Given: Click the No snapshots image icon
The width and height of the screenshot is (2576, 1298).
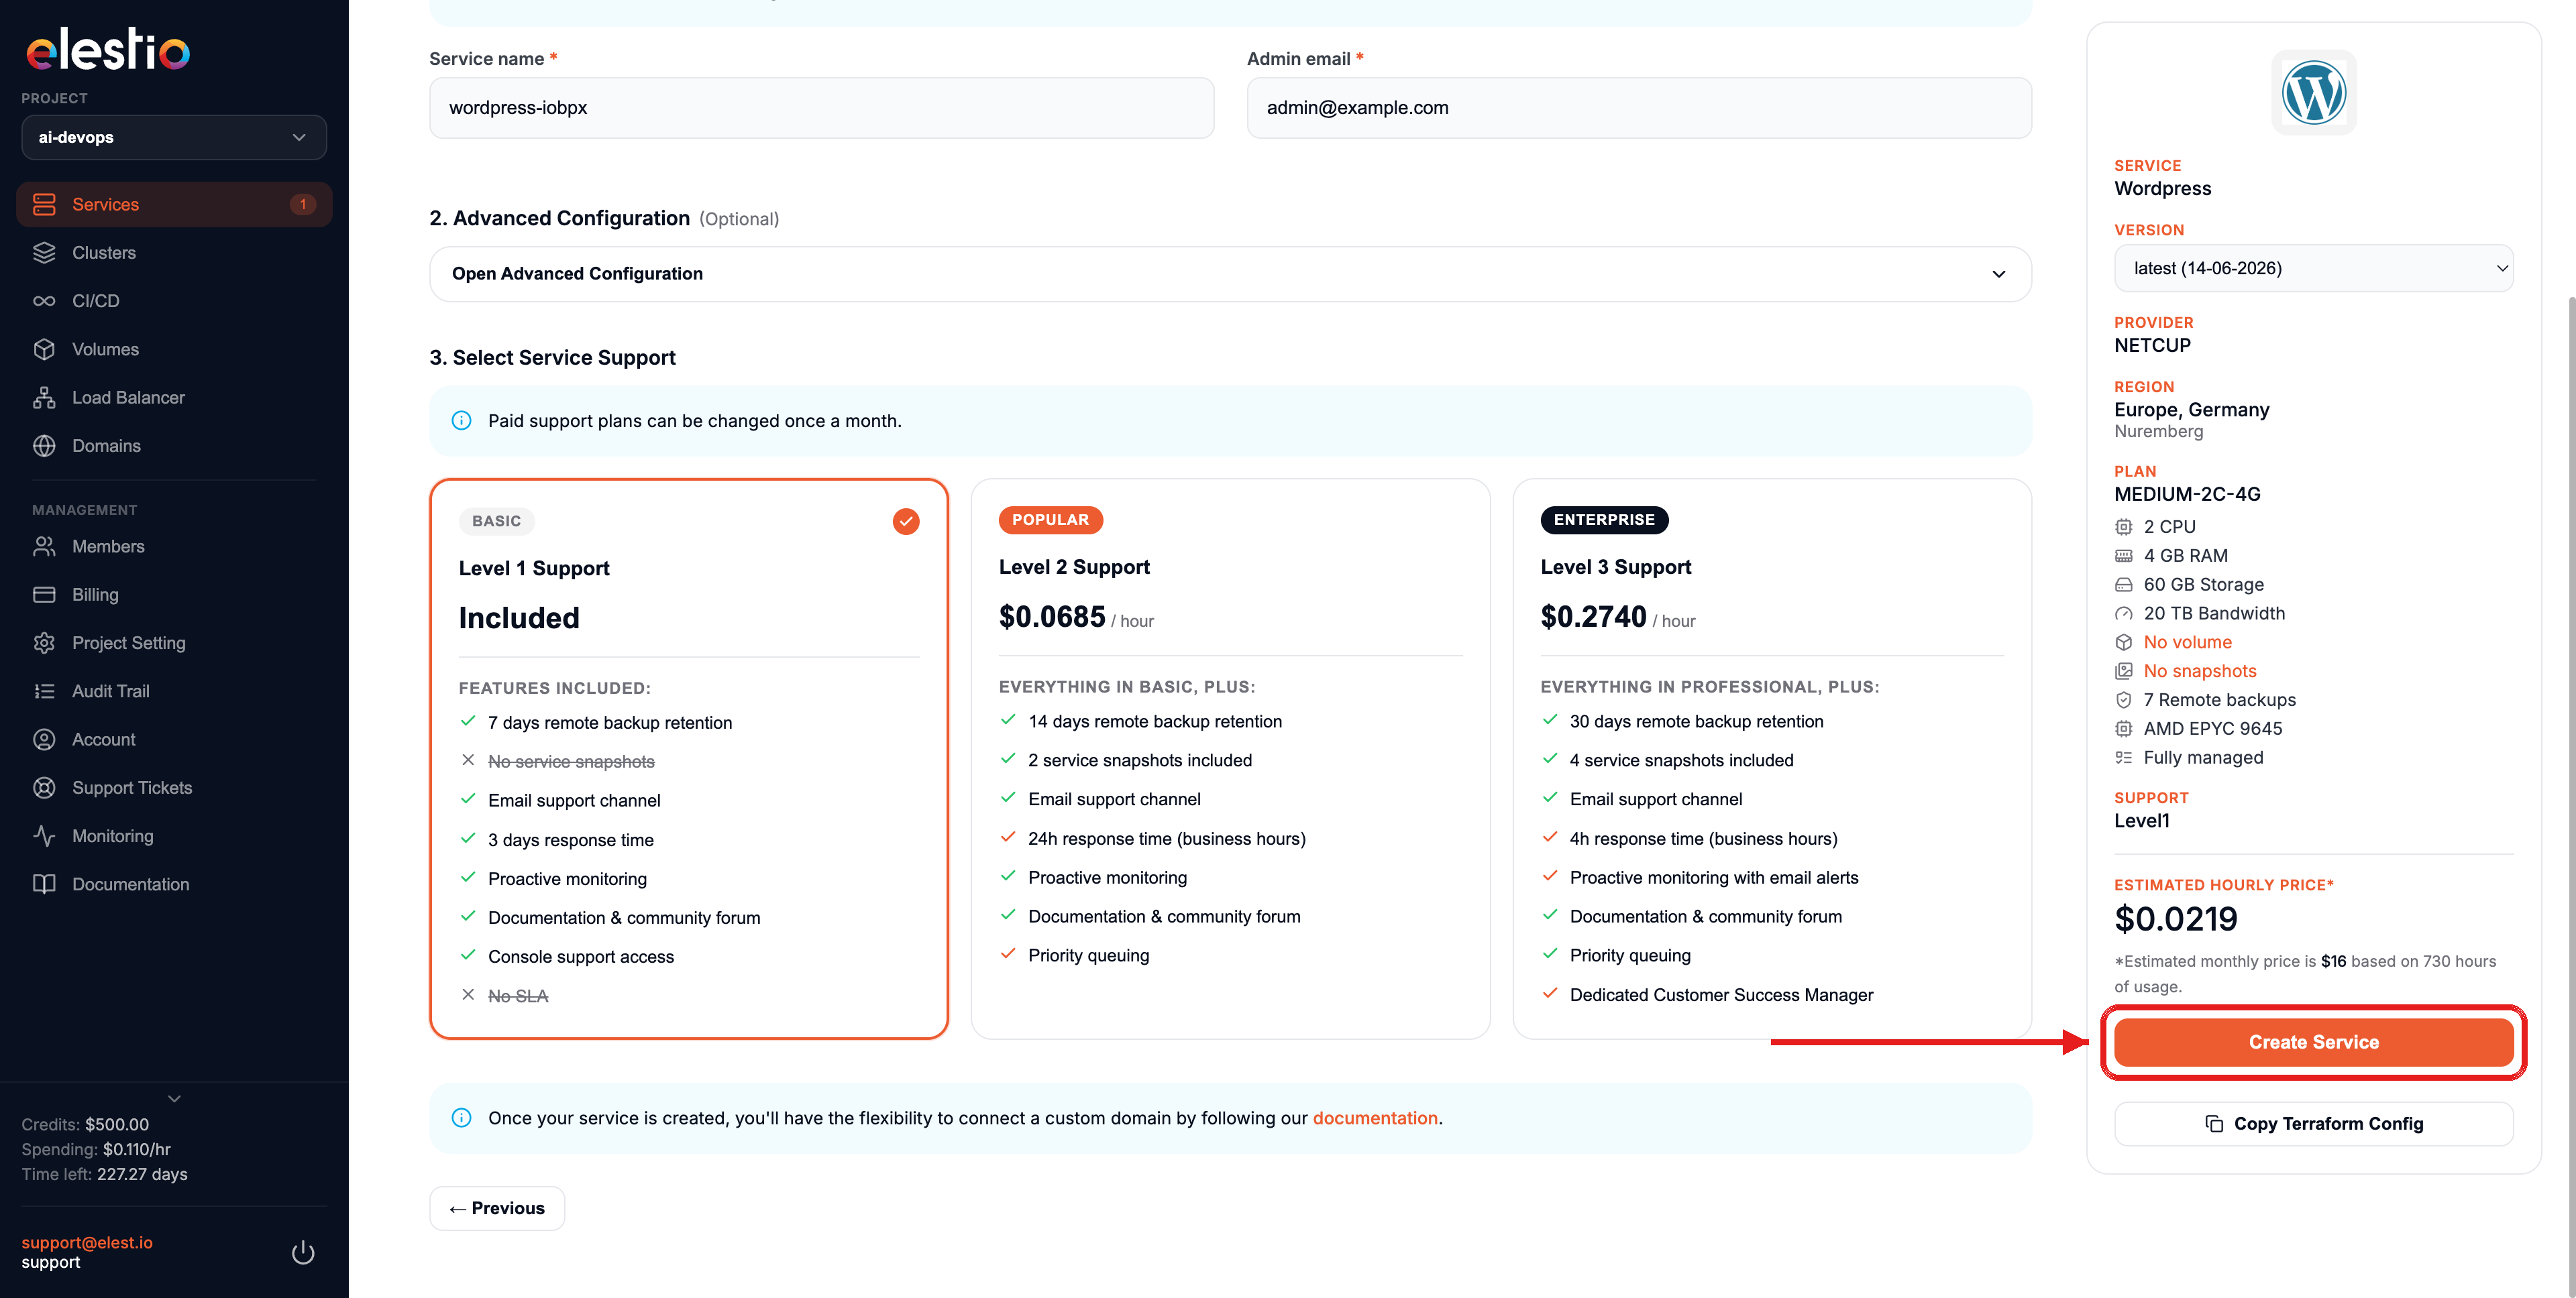Looking at the screenshot, I should [2123, 672].
